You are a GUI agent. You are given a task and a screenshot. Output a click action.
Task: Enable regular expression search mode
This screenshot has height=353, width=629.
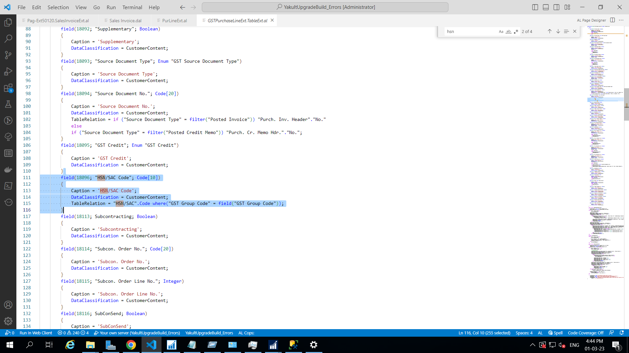click(x=516, y=31)
